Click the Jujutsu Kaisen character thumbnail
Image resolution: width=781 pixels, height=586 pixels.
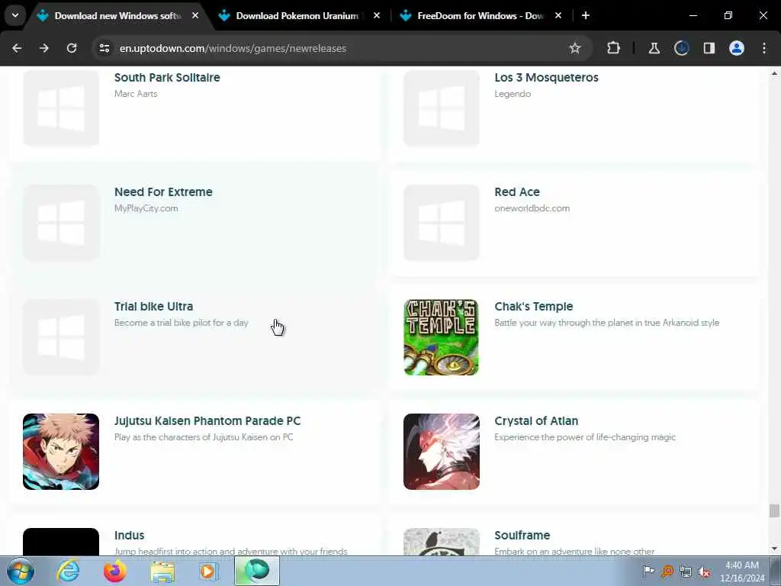pyautogui.click(x=61, y=452)
